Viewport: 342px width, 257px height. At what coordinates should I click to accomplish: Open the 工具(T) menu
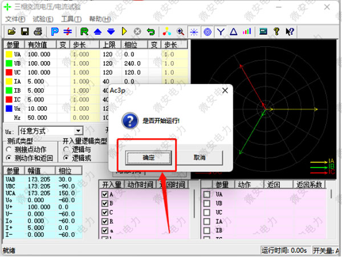click(71, 19)
